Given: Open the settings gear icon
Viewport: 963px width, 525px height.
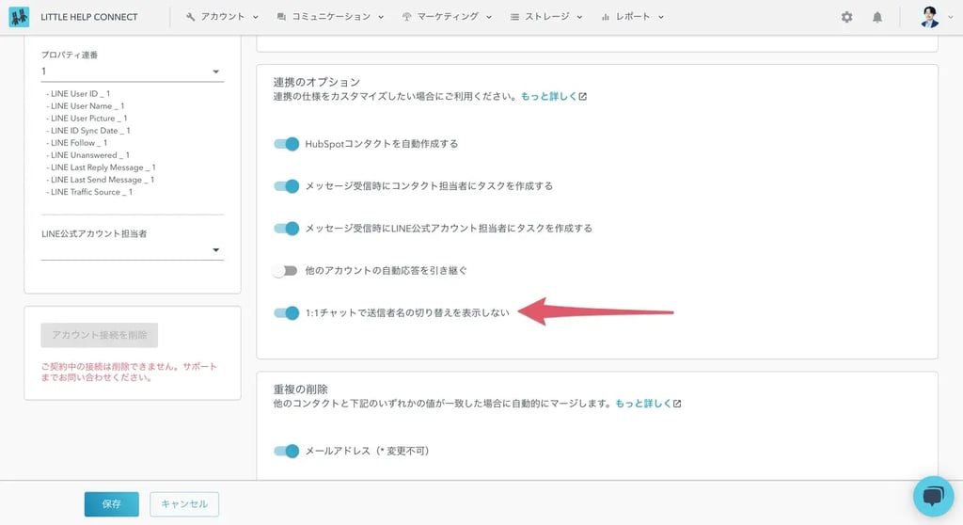Looking at the screenshot, I should point(846,17).
